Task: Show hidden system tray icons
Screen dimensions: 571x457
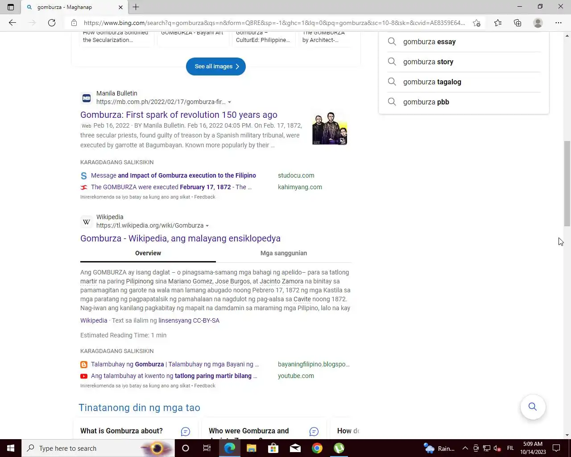Action: [465, 449]
